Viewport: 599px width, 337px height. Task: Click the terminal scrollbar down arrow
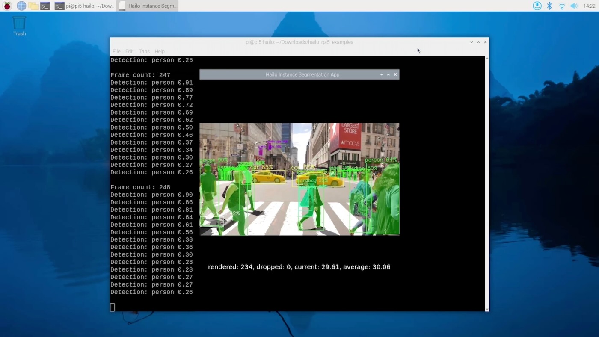tap(487, 309)
